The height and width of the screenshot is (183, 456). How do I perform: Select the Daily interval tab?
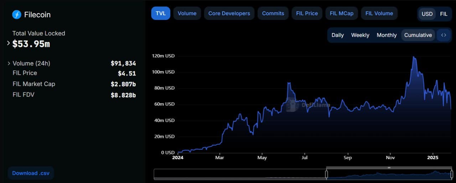[337, 35]
